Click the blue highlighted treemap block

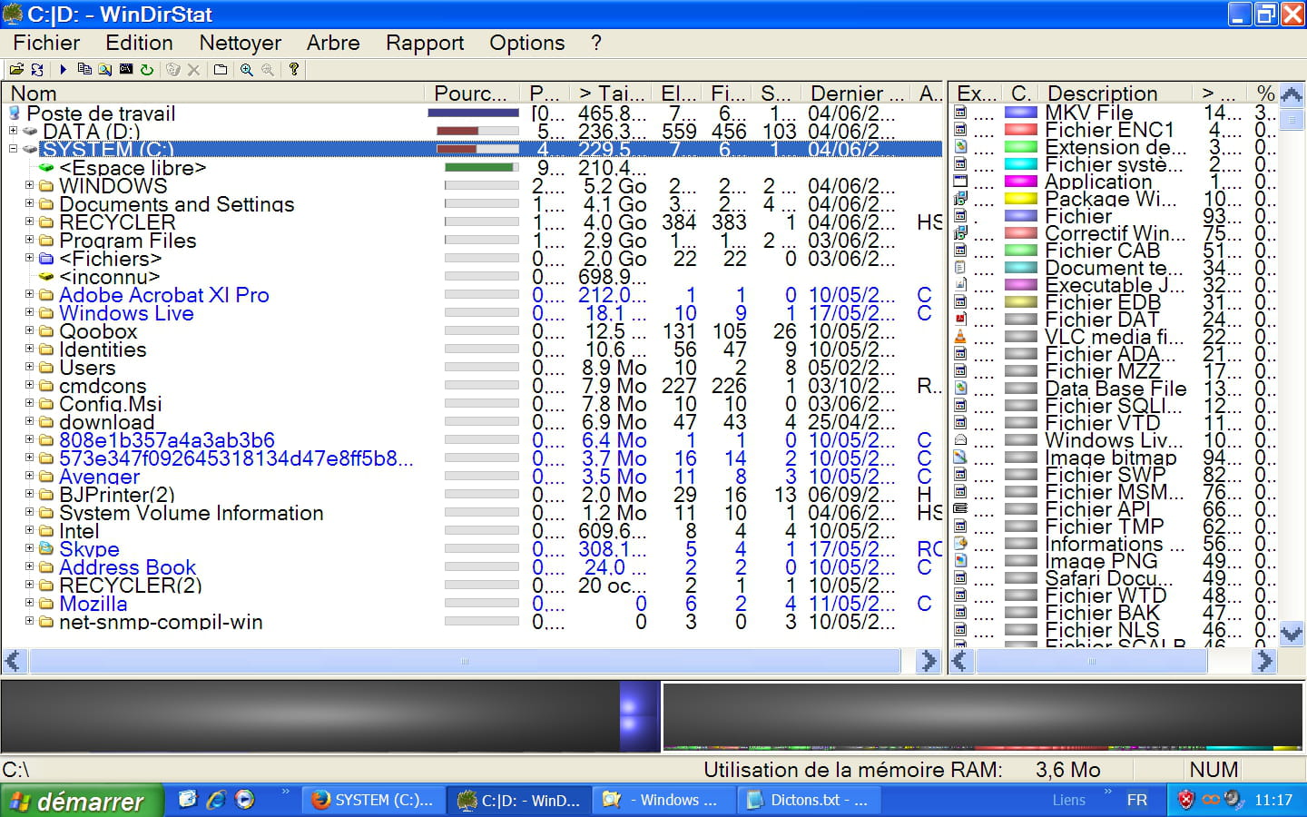639,717
